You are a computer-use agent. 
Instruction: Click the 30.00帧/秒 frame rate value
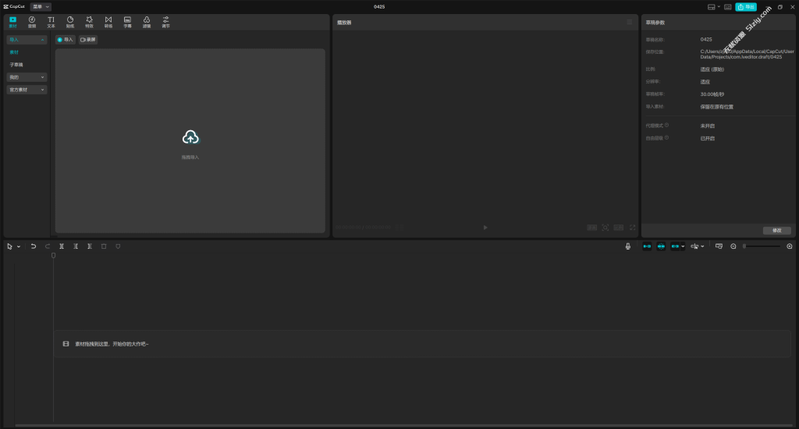[x=712, y=94]
